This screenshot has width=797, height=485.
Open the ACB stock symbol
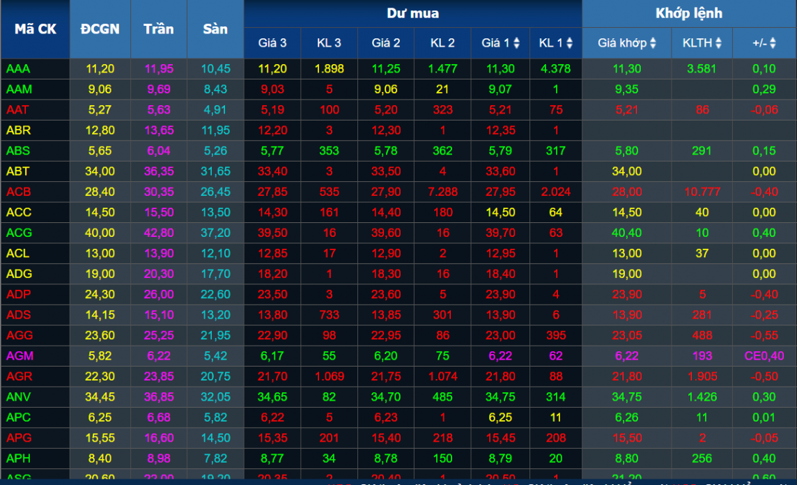point(19,192)
